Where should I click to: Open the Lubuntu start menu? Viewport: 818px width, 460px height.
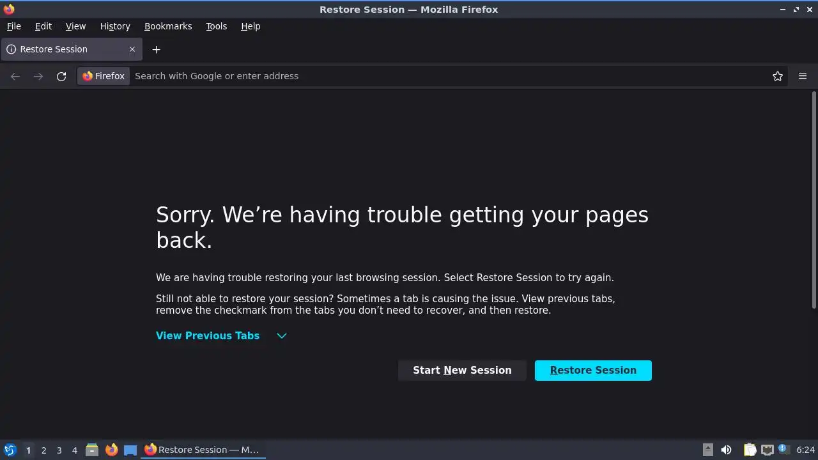point(10,450)
